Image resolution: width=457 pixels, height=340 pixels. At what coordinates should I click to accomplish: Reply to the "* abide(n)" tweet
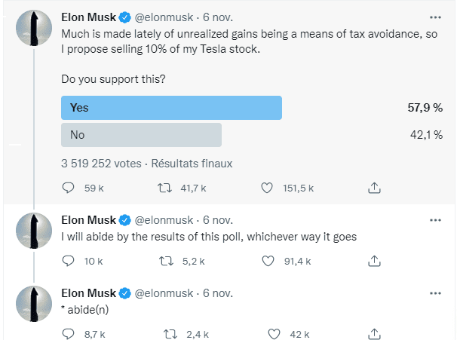67,333
